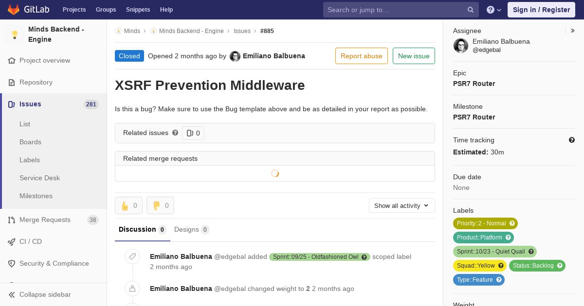Click help icon on Squad::Yellow label

(501, 266)
